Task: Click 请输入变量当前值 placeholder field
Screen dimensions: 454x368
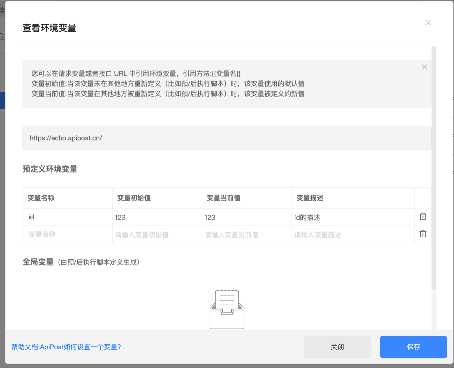Action: (x=247, y=235)
